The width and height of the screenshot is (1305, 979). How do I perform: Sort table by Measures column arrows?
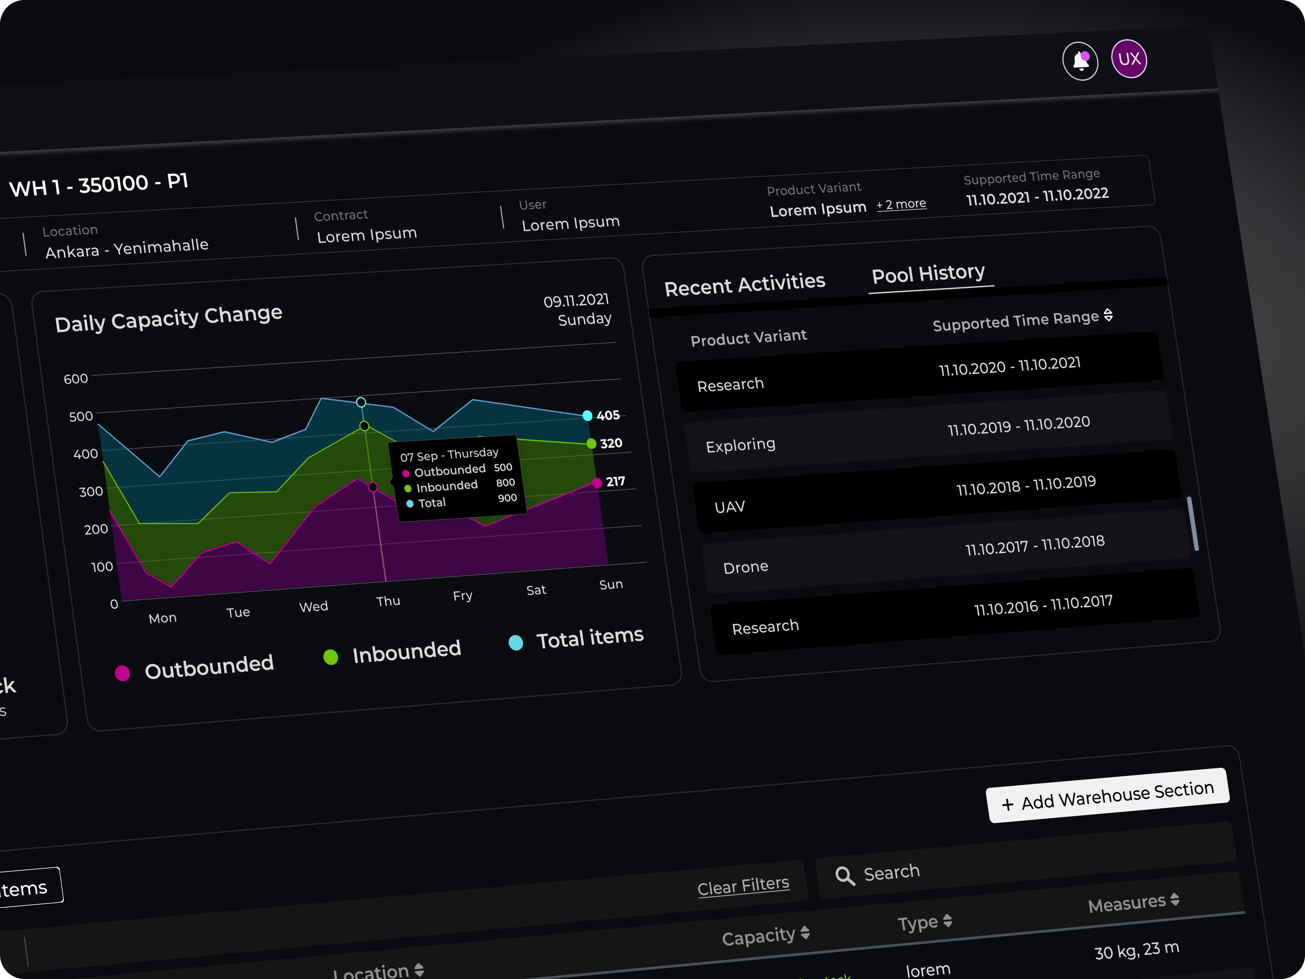[1174, 899]
